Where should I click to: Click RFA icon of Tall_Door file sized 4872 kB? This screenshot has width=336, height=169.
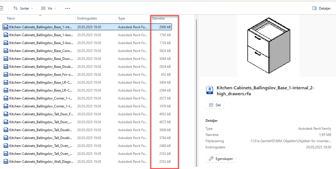tap(6, 122)
